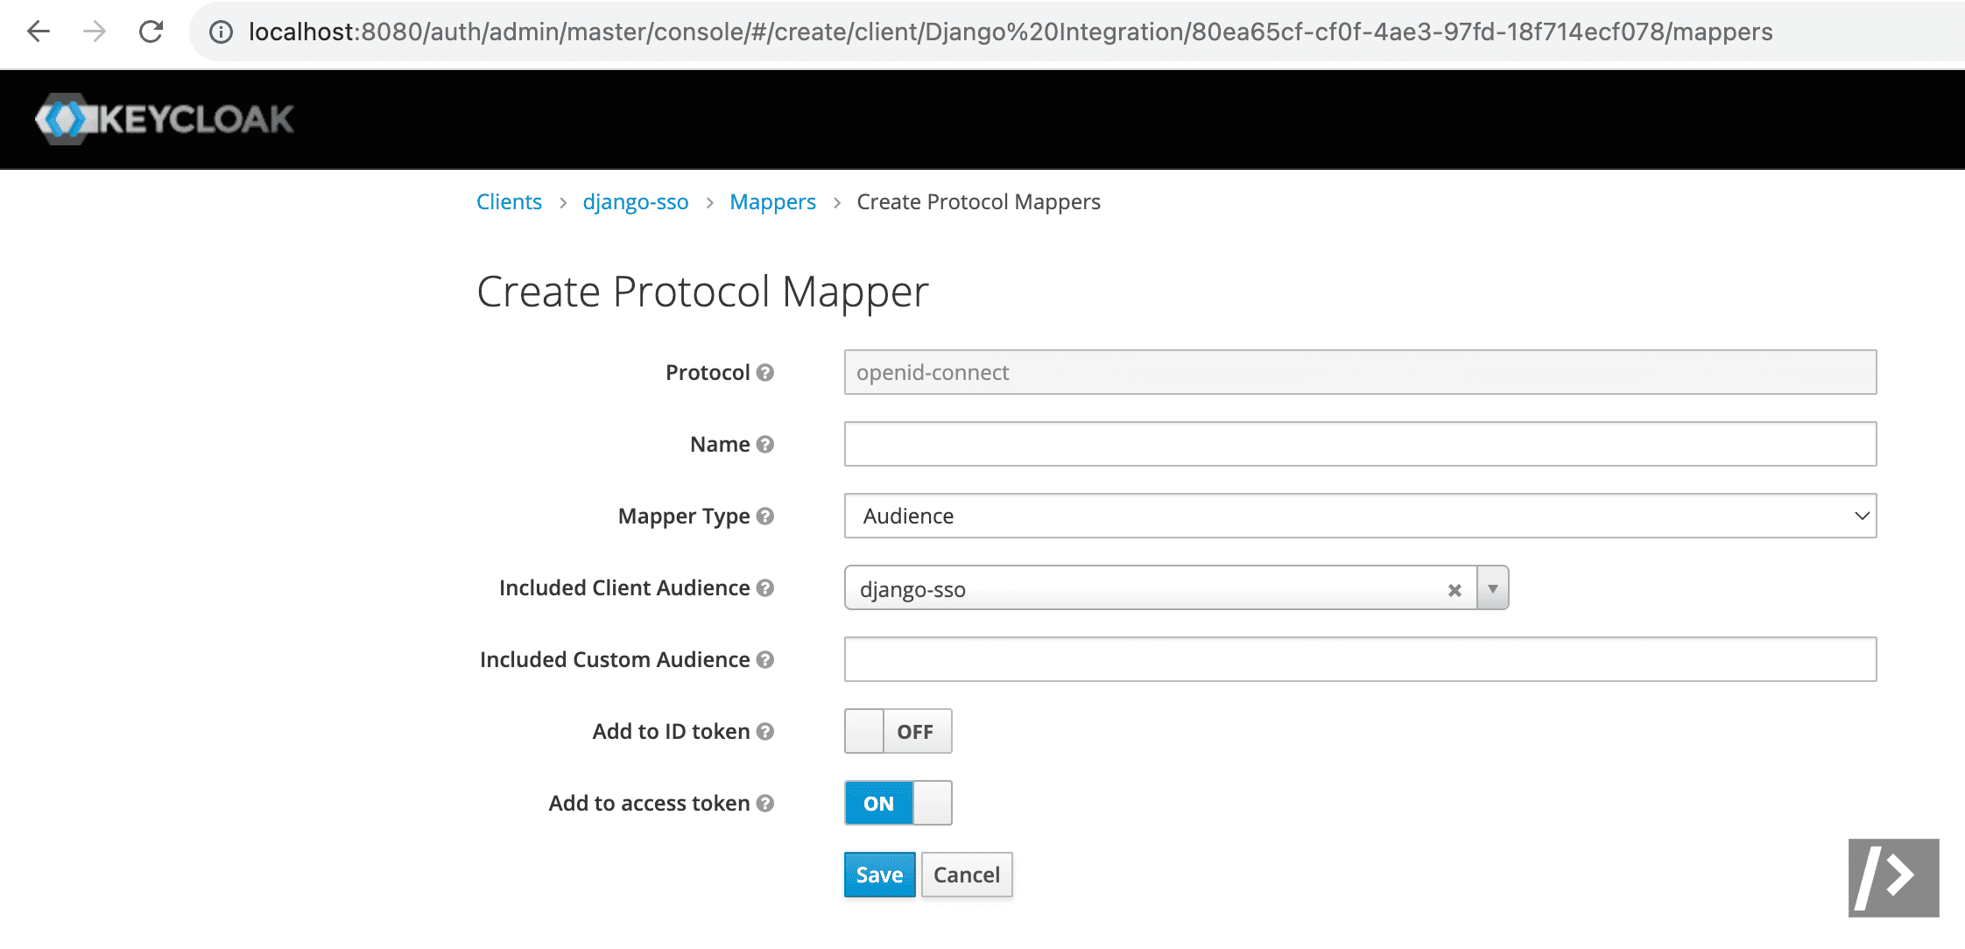Clear the django-sso audience selection

[x=1453, y=589]
